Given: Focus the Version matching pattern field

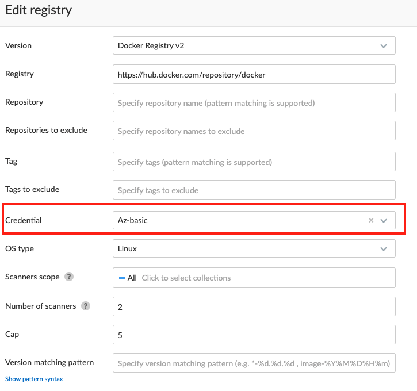Looking at the screenshot, I should click(254, 363).
